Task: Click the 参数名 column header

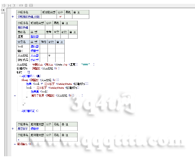Action: (x=23, y=32)
